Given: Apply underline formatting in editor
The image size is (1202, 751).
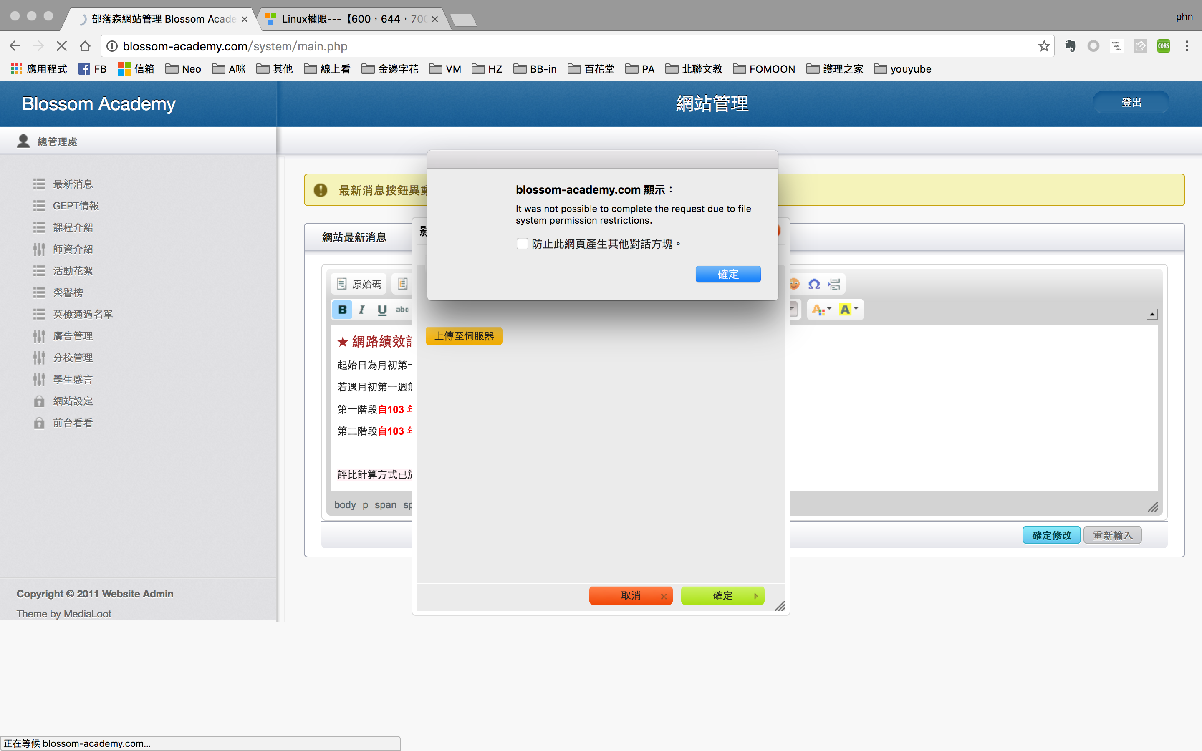Looking at the screenshot, I should [x=381, y=310].
